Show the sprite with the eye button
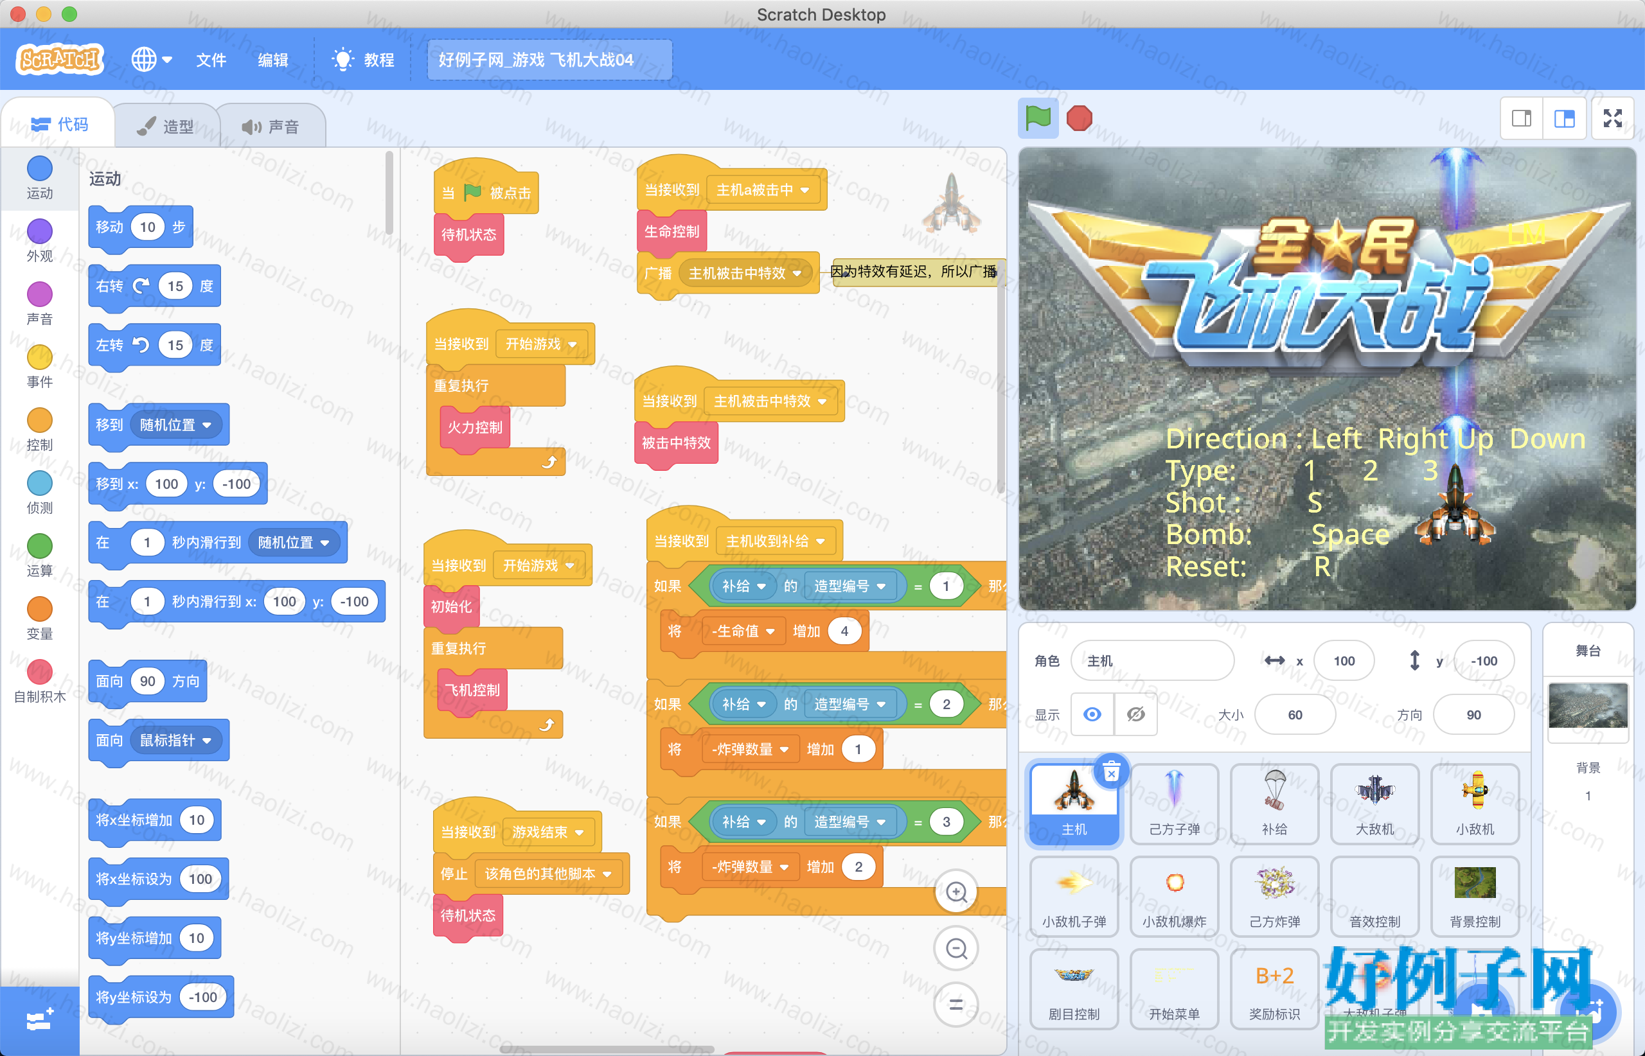 1093,714
